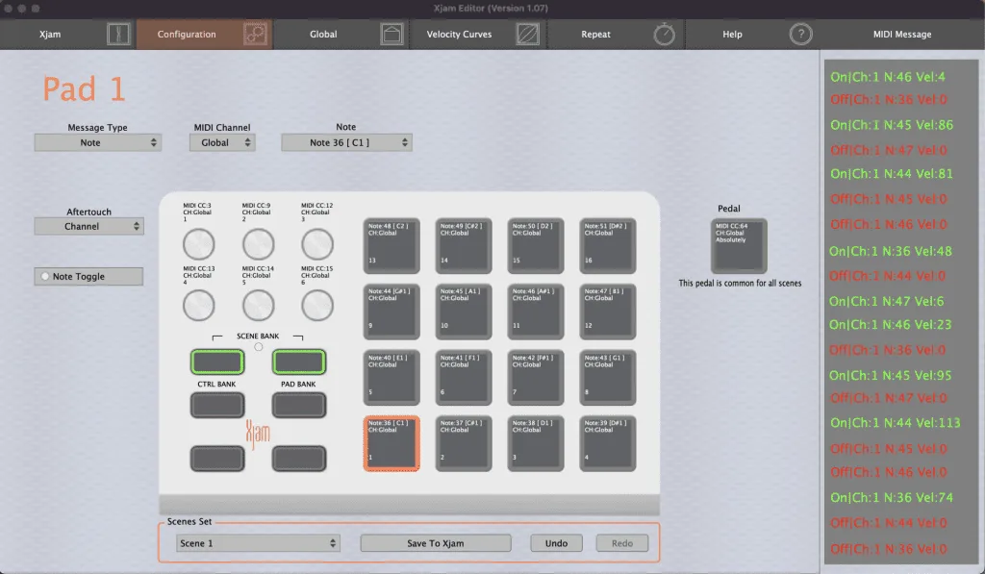Click dark button below PAD BANK label
Image resolution: width=985 pixels, height=574 pixels.
point(299,405)
